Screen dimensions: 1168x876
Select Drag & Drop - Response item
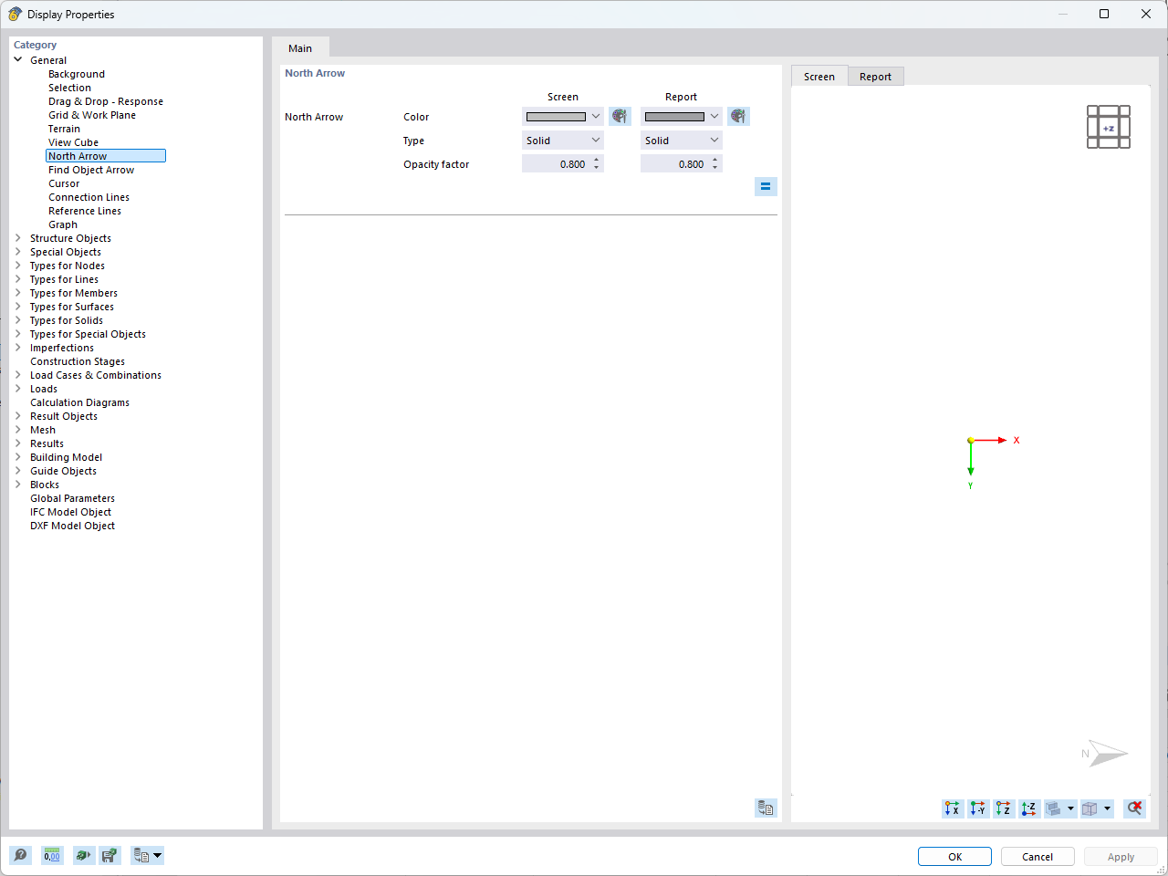106,101
